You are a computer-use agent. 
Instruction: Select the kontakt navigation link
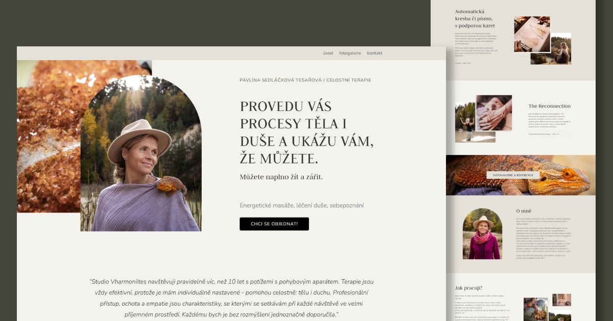pyautogui.click(x=374, y=53)
